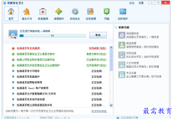
Task: Click the 百度安全卫士 logo in title bar
Action: [5, 3]
